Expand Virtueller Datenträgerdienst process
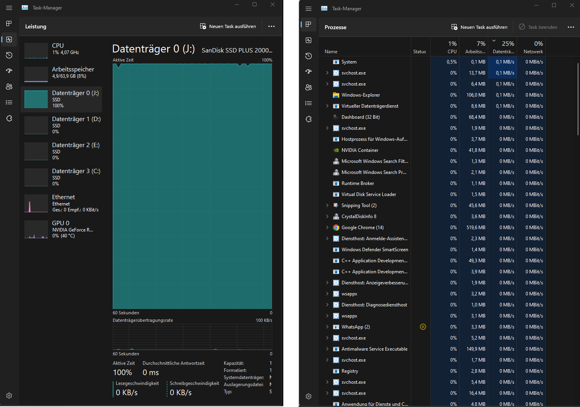Screen dimensions: 580x407 (327, 106)
